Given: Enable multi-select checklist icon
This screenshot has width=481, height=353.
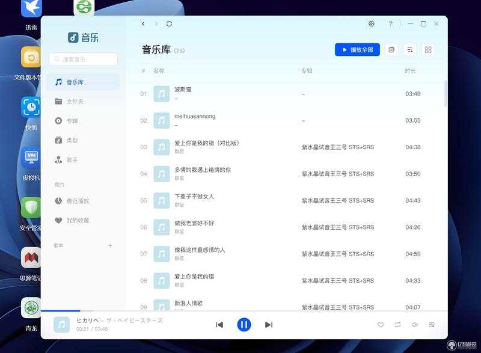Looking at the screenshot, I should pos(391,50).
